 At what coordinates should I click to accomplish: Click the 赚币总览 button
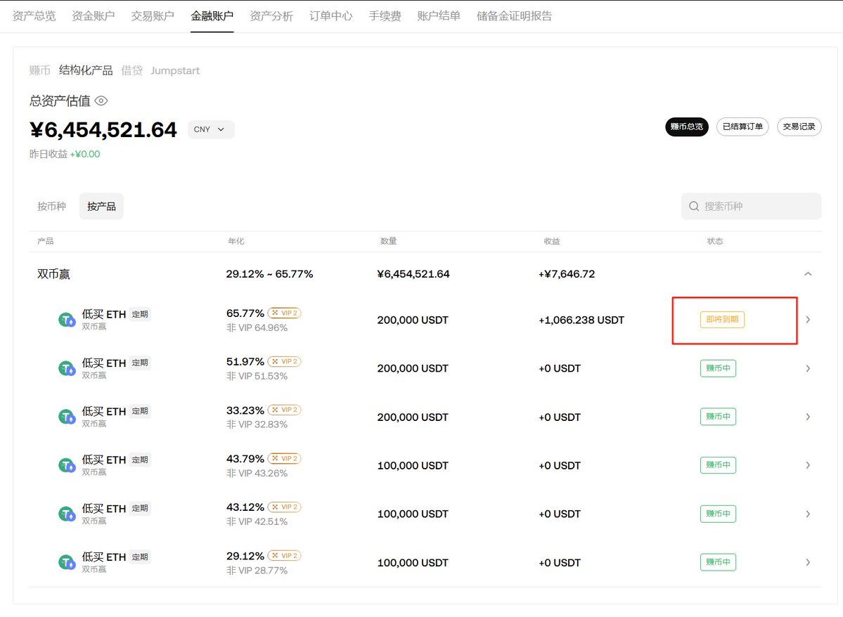click(686, 126)
